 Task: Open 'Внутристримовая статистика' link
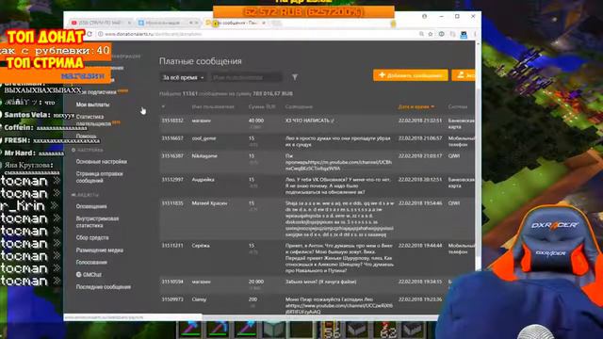[x=97, y=222]
